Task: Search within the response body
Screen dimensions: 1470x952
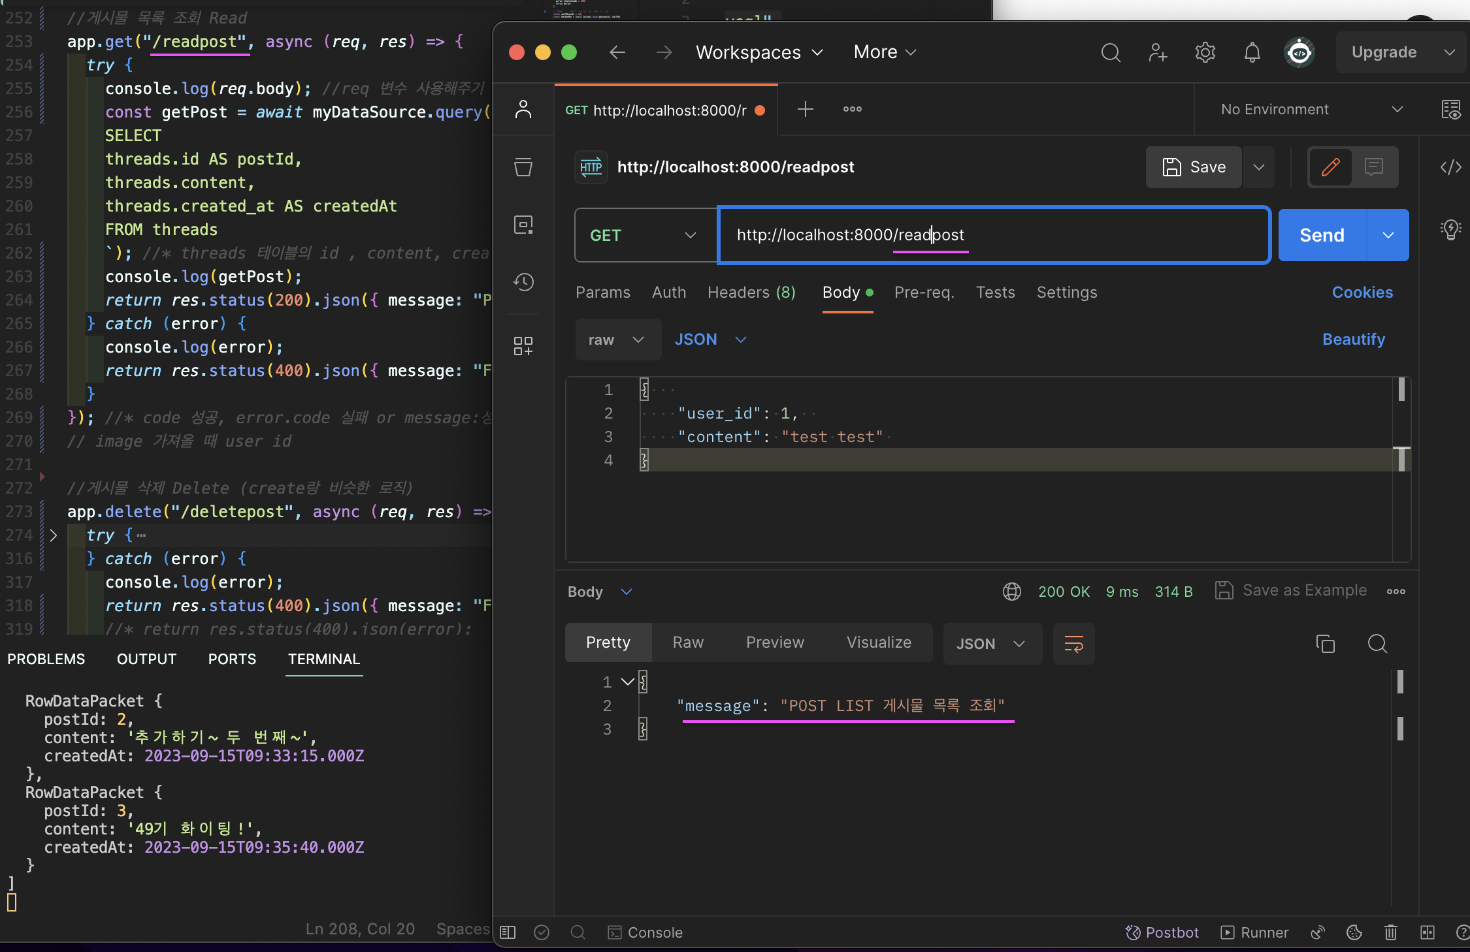Action: point(1377,644)
